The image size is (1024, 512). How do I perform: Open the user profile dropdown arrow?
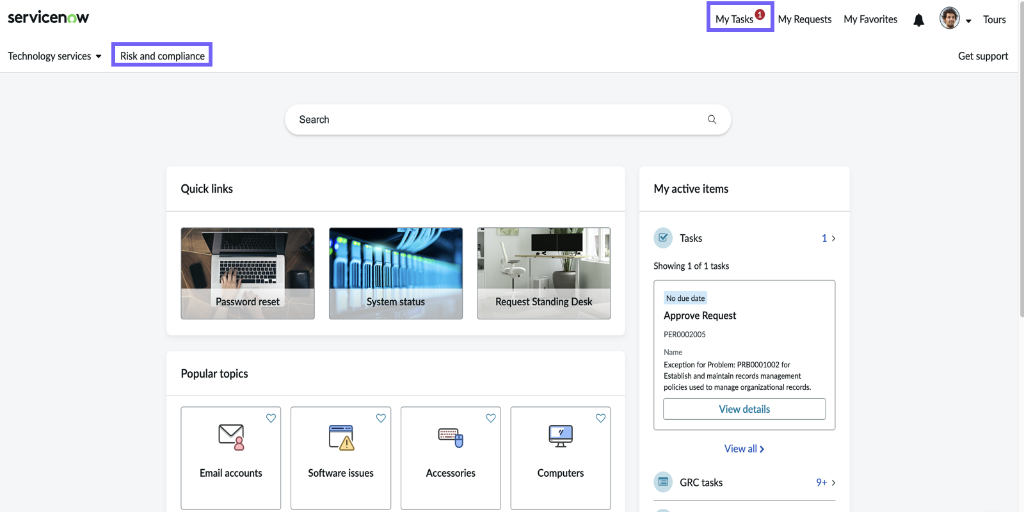968,20
